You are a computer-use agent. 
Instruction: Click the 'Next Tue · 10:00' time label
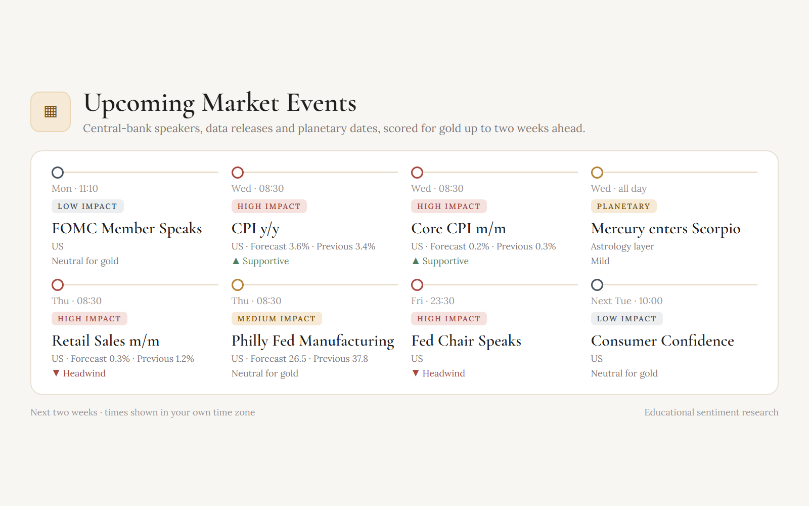627,301
